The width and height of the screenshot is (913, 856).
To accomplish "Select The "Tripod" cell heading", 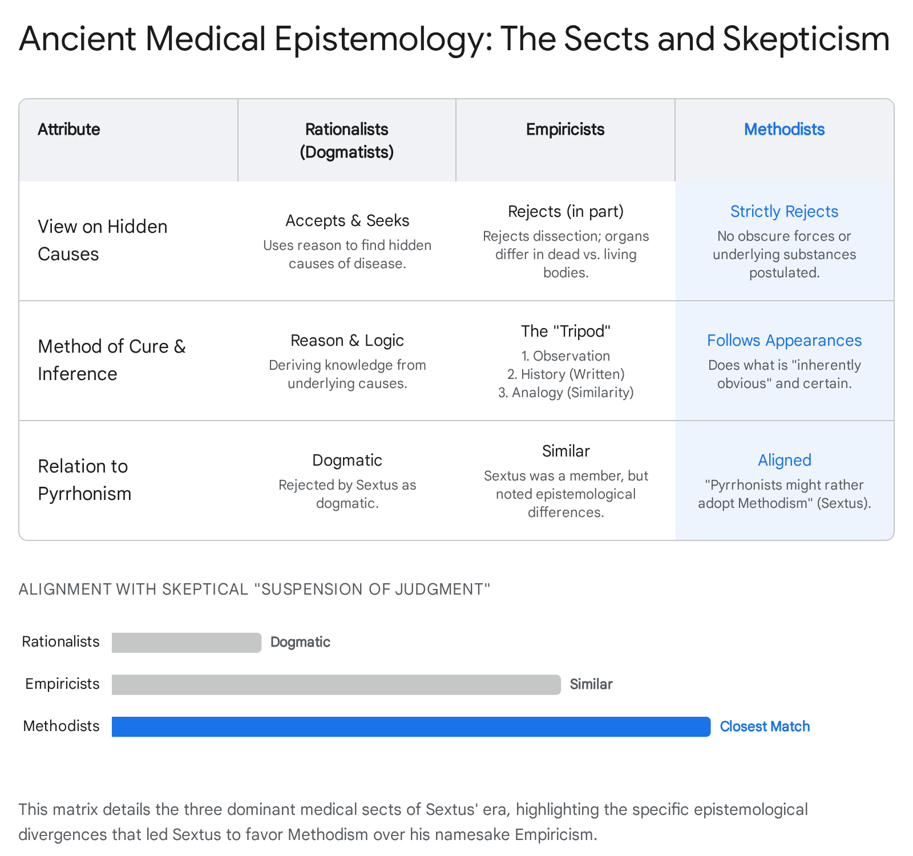I will point(565,332).
